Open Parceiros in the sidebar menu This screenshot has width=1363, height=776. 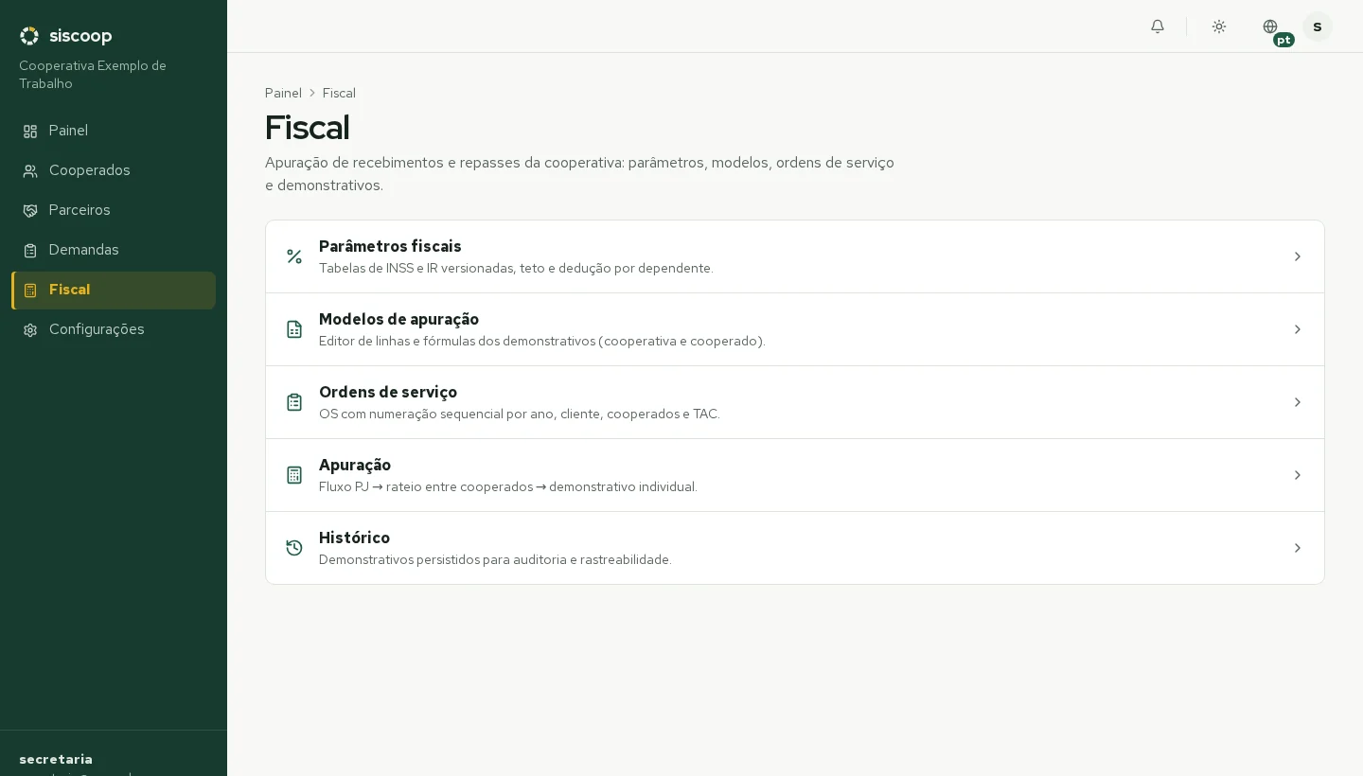point(114,211)
